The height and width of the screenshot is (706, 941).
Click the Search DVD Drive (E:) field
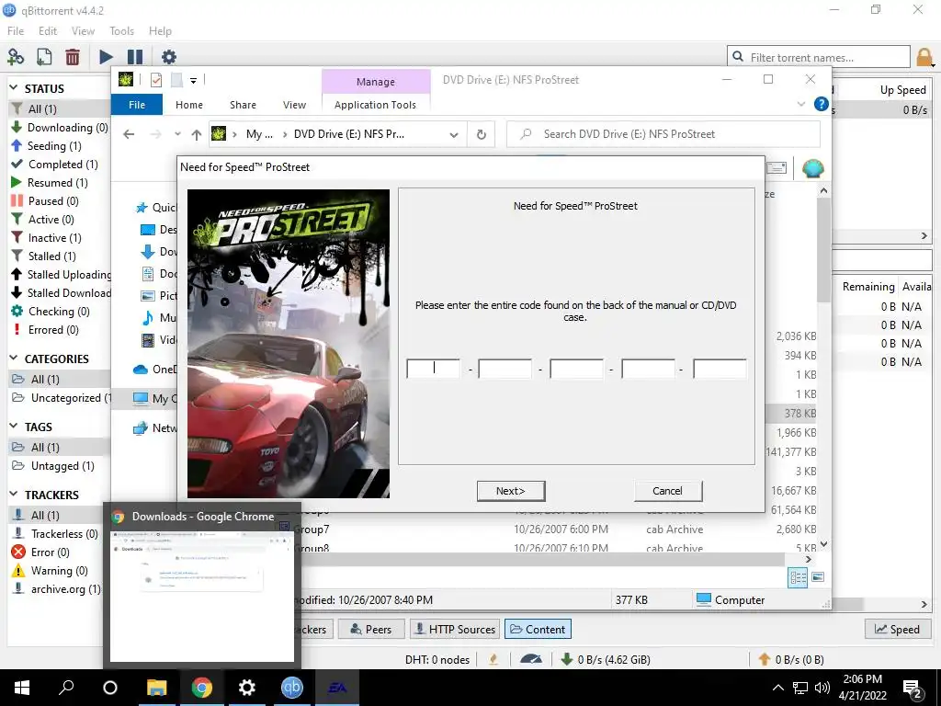click(x=663, y=134)
